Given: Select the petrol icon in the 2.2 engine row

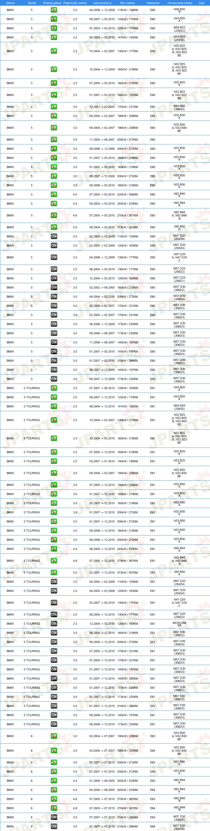Looking at the screenshot, I should tap(54, 28).
